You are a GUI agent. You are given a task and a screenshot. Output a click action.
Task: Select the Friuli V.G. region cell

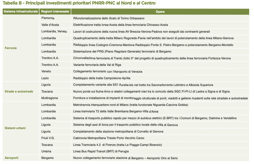click(x=55, y=138)
